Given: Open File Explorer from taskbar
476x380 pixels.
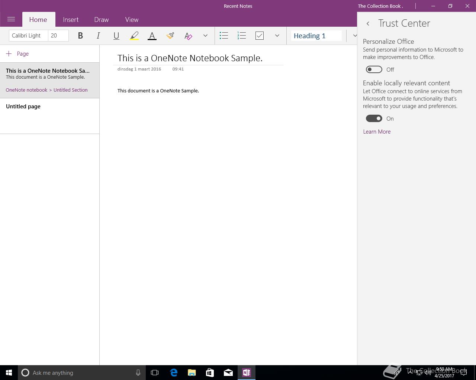Looking at the screenshot, I should (x=192, y=373).
